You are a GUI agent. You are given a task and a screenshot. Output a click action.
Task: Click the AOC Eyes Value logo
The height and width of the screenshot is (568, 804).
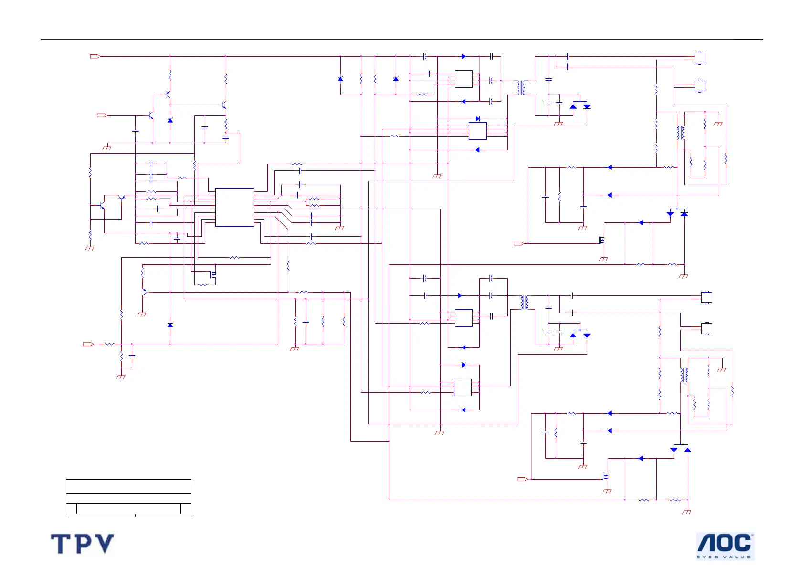point(725,546)
